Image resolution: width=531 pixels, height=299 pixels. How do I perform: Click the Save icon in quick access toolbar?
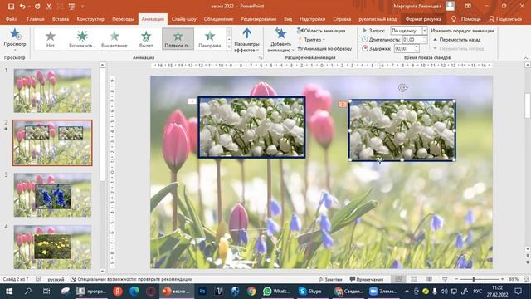pyautogui.click(x=11, y=7)
